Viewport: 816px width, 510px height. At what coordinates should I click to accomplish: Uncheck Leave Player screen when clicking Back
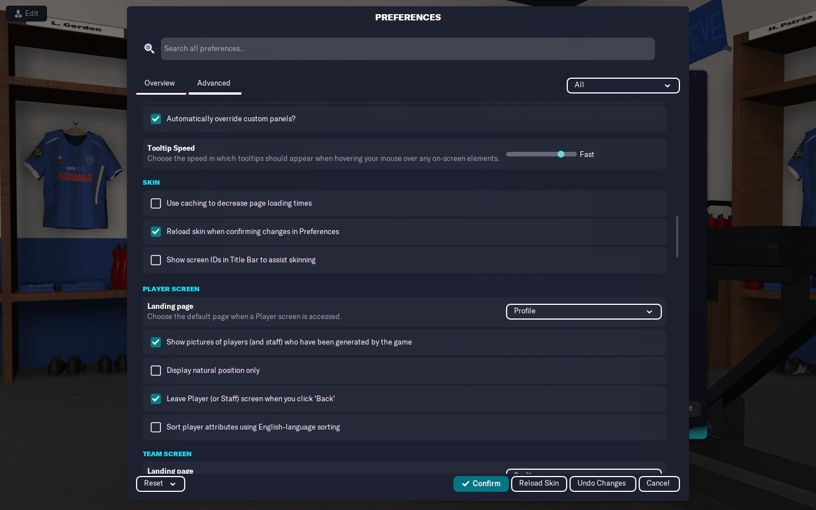pos(156,399)
